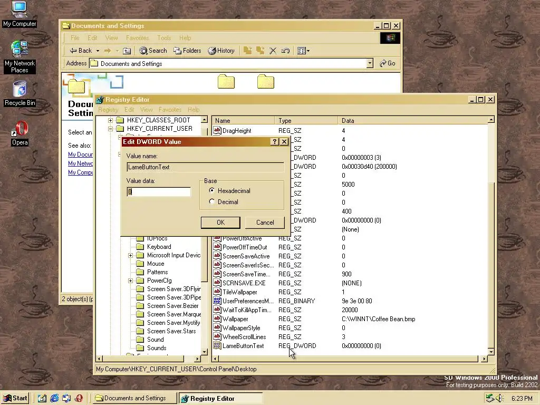
Task: Click the Name column header
Action: tap(244, 121)
